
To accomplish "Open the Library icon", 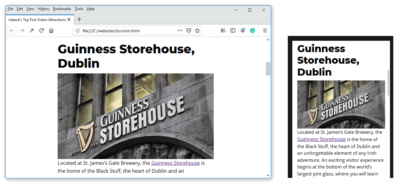I will (x=223, y=30).
